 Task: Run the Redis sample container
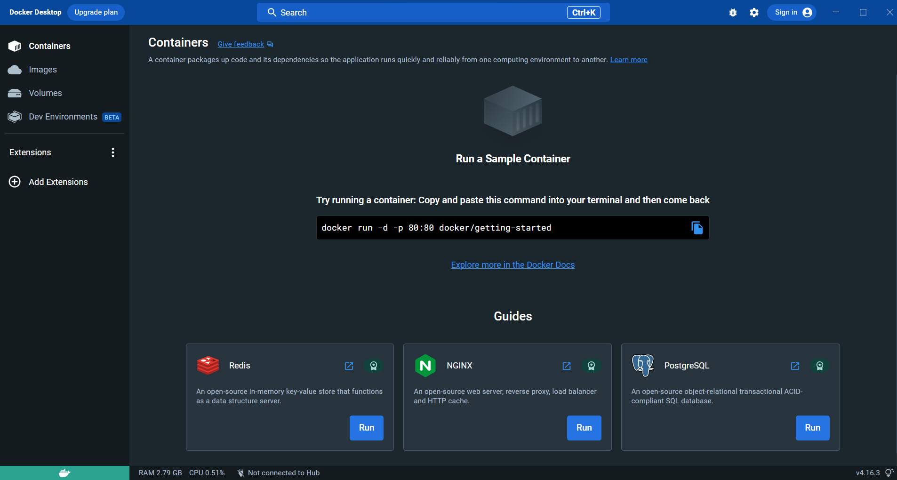click(x=366, y=428)
